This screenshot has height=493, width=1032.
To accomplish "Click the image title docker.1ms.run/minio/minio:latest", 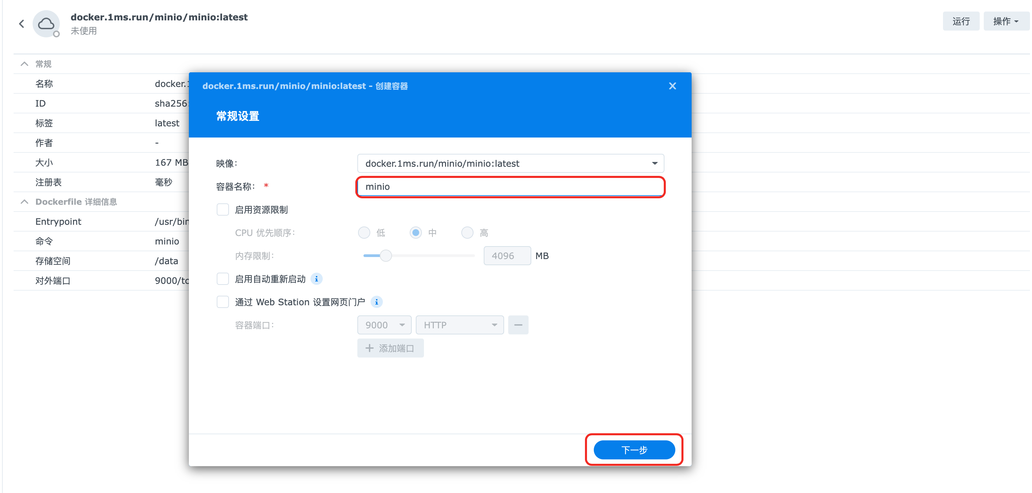I will click(x=159, y=17).
